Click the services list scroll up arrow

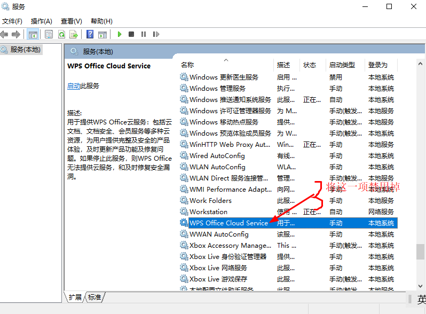[420, 64]
